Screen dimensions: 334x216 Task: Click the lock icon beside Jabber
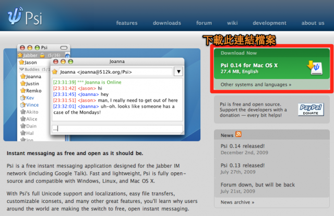point(42,55)
